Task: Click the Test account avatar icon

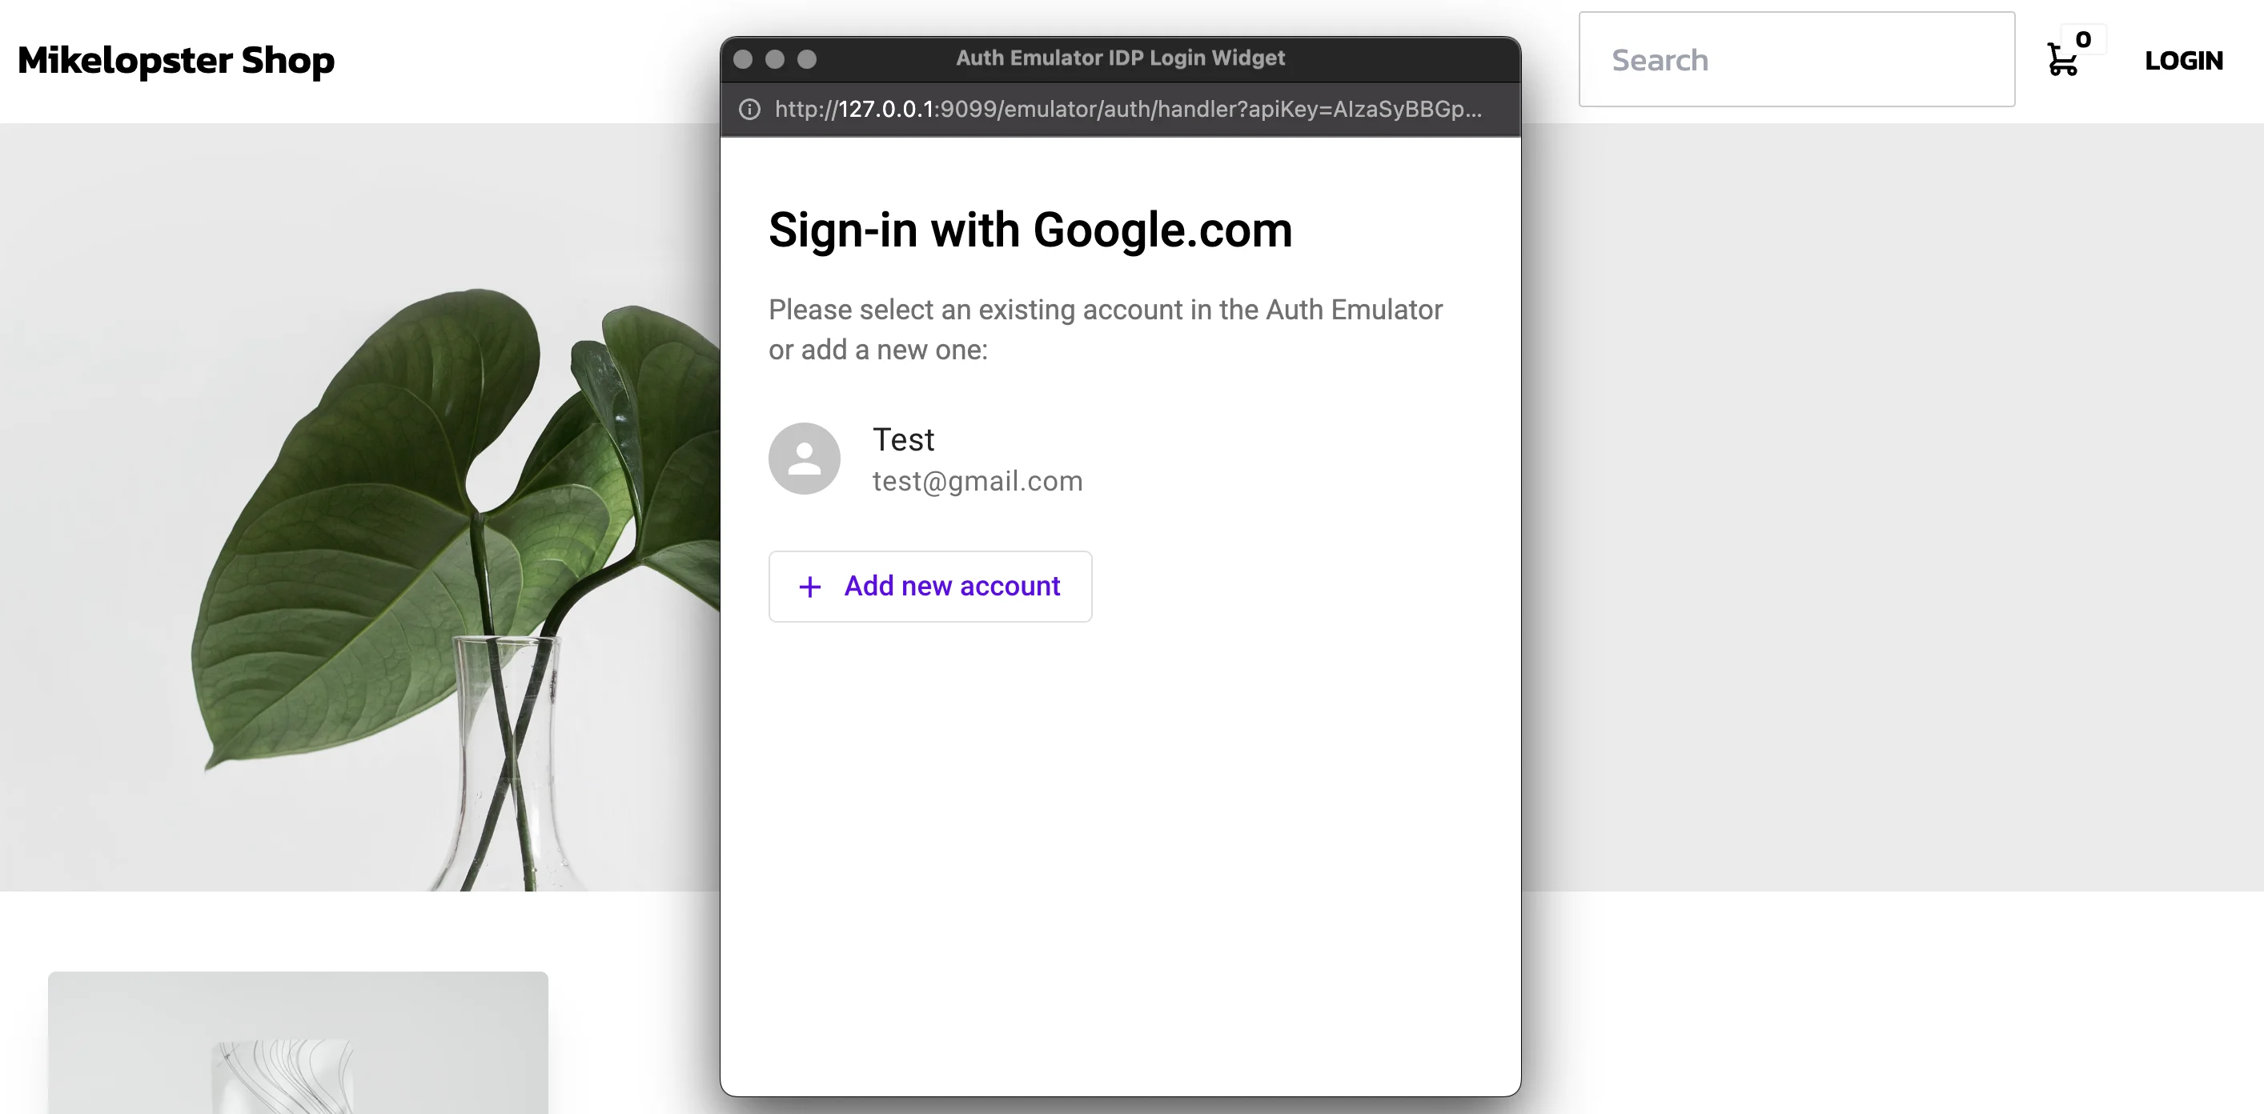Action: point(805,459)
